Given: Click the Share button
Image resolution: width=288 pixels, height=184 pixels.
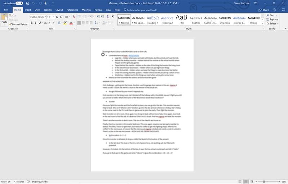Looking at the screenshot, I should [x=264, y=10].
